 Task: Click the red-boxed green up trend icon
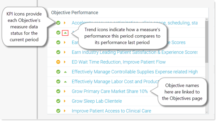pos(65,33)
